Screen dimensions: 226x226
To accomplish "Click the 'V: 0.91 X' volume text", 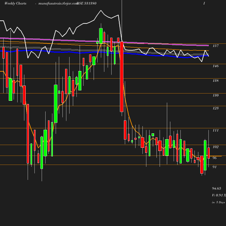I will click(219, 195).
